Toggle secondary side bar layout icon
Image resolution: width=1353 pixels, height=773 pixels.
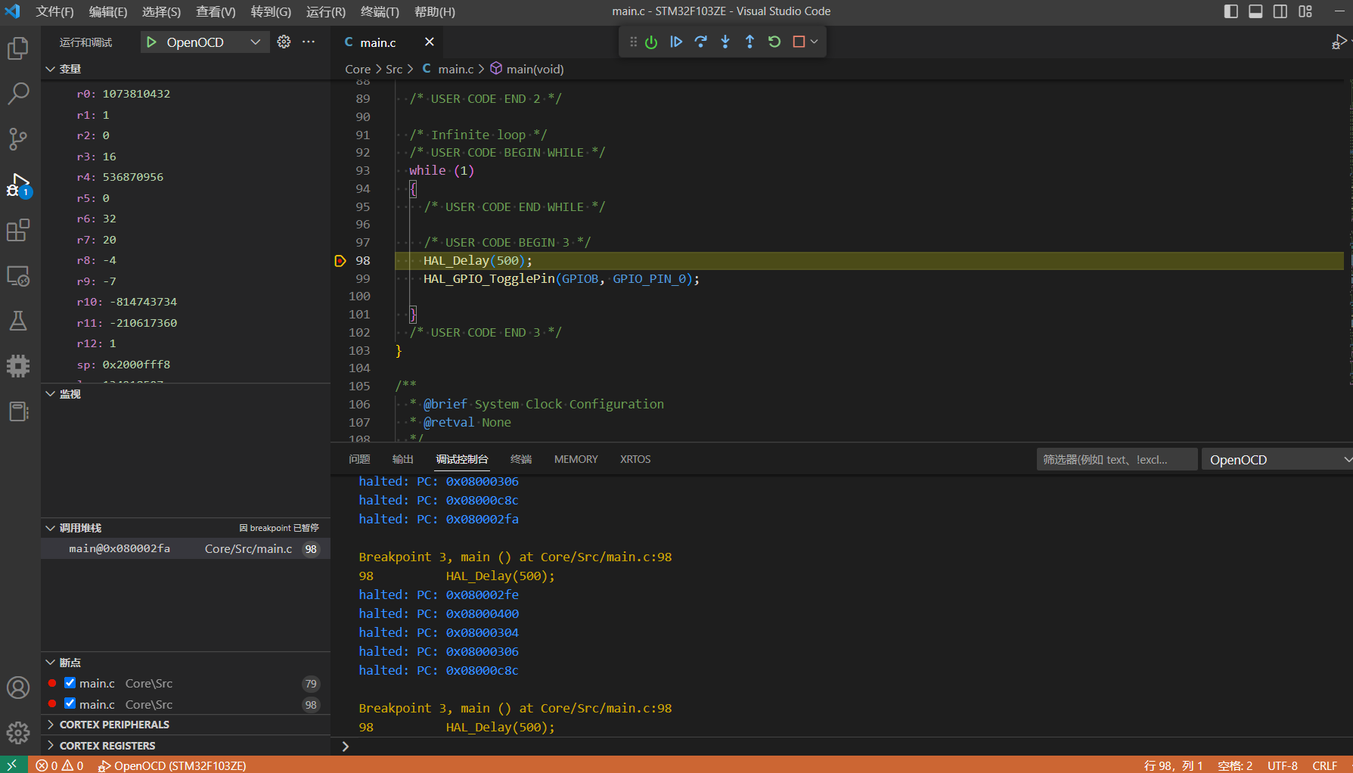(x=1280, y=11)
